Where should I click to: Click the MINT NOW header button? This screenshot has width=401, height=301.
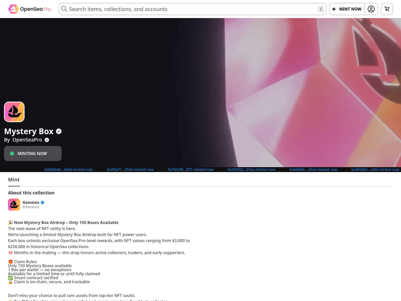347,9
